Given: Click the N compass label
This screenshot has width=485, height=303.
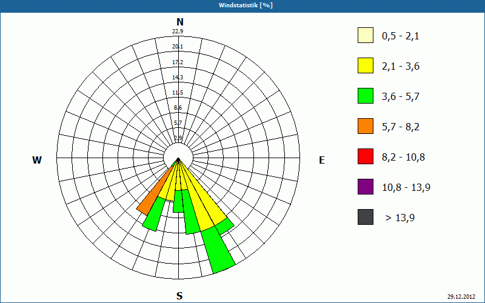Looking at the screenshot, I should click(x=179, y=22).
